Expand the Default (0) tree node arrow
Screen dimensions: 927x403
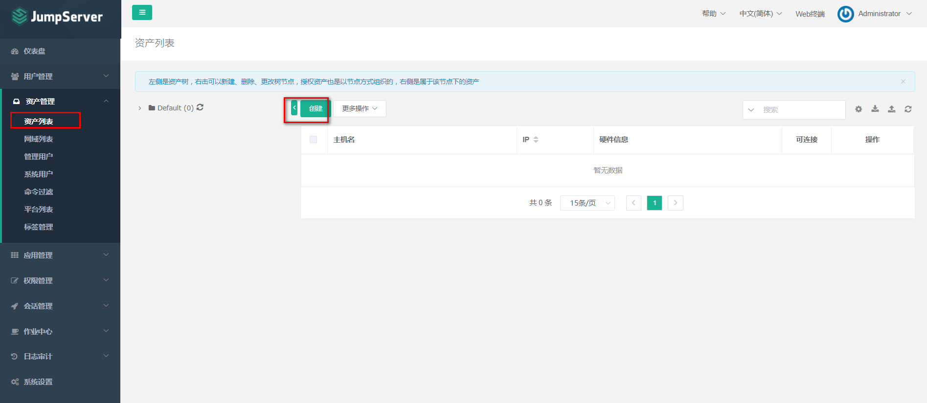pyautogui.click(x=140, y=108)
